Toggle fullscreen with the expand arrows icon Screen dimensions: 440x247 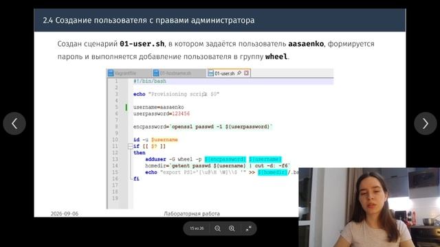[248, 228]
